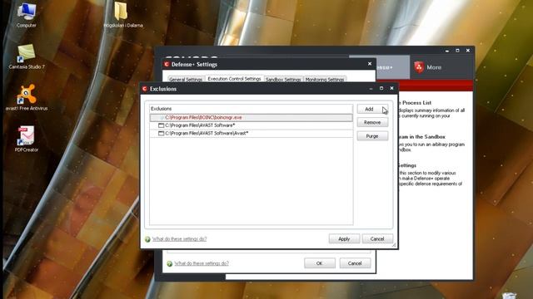Open the PDFCreator desktop shortcut

(27, 138)
